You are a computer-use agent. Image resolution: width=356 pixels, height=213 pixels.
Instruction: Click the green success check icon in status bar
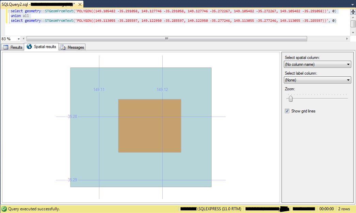(x=3, y=209)
